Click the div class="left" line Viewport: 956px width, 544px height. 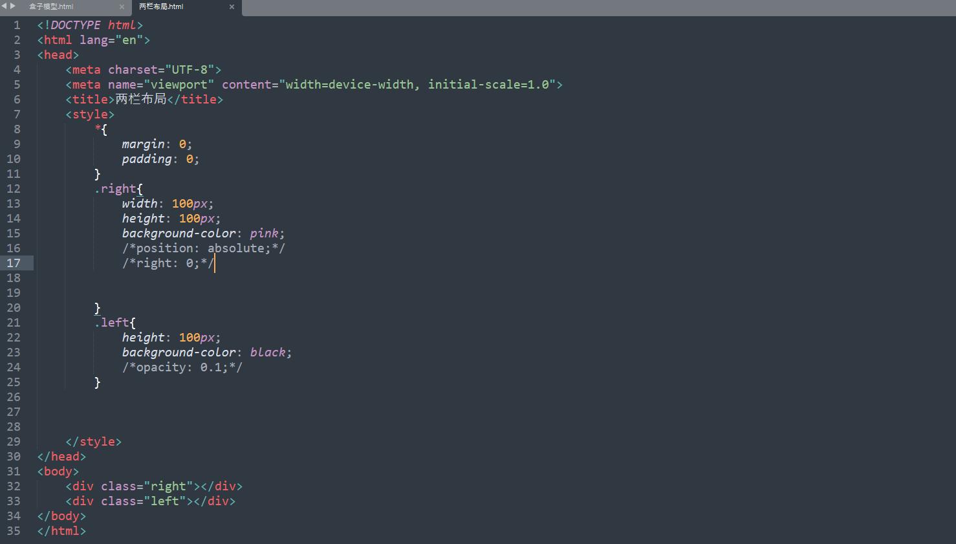point(151,501)
